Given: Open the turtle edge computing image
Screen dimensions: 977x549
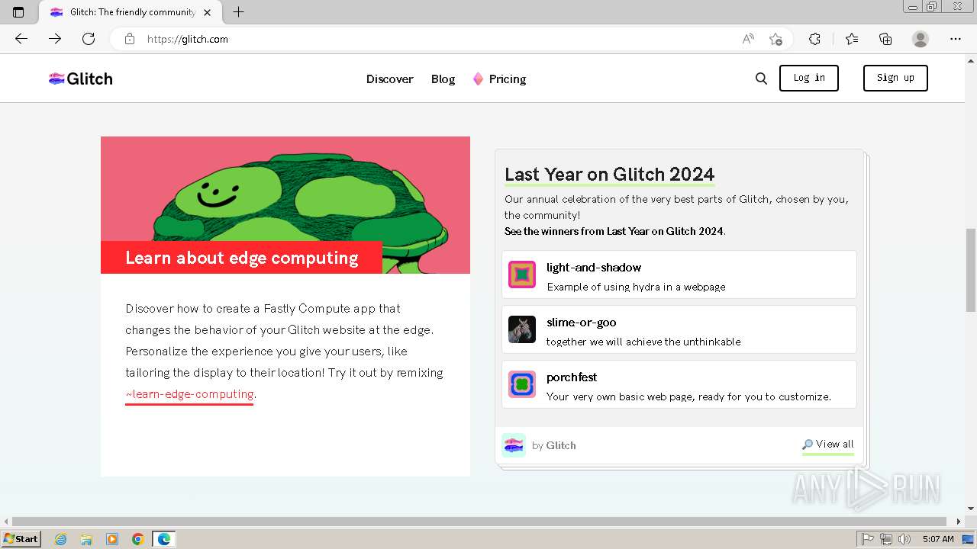Looking at the screenshot, I should click(x=285, y=205).
